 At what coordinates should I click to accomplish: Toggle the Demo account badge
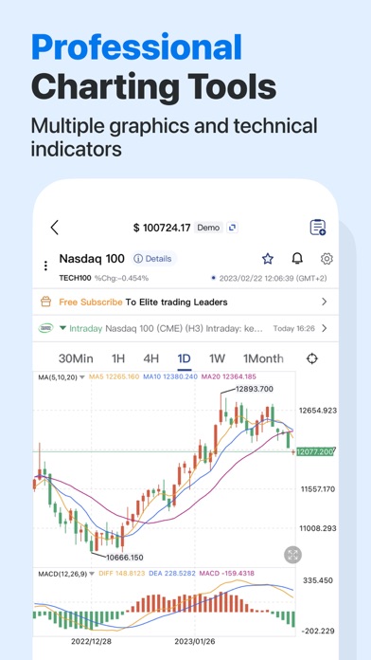[x=208, y=228]
